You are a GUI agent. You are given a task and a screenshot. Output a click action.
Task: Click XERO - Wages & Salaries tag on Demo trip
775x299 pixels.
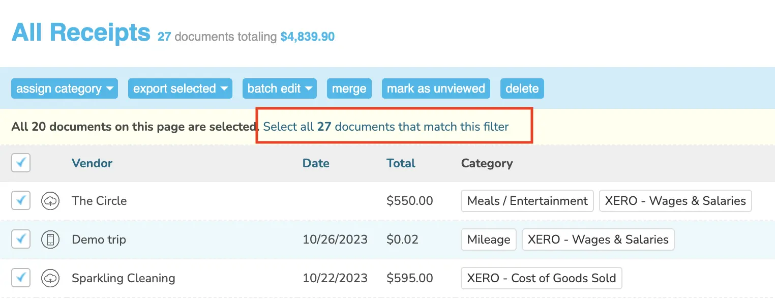coord(598,240)
